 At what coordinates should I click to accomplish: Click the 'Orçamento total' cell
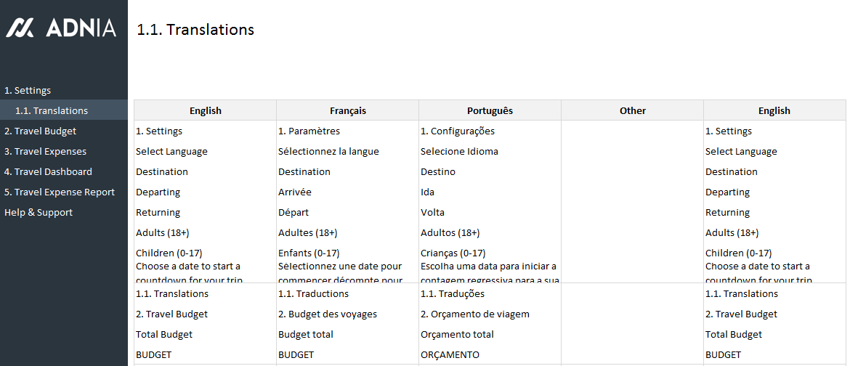point(457,335)
